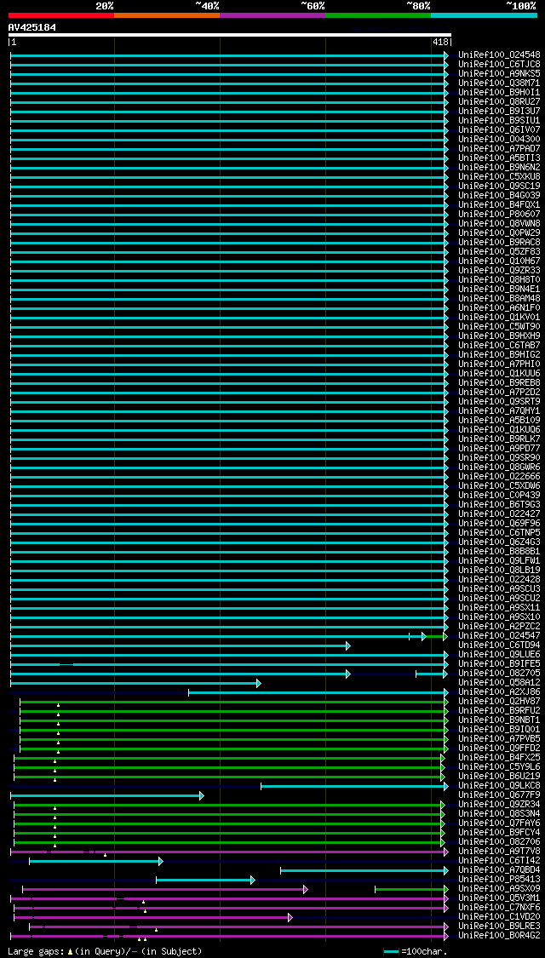
Task: Open hit UniRef100_A9SX11
Action: [x=499, y=607]
